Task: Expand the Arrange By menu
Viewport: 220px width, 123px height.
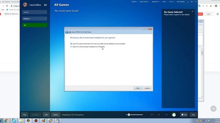Action: [156, 2]
